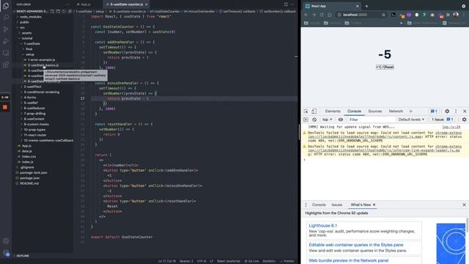Go back in Chrome browser

tap(306, 15)
